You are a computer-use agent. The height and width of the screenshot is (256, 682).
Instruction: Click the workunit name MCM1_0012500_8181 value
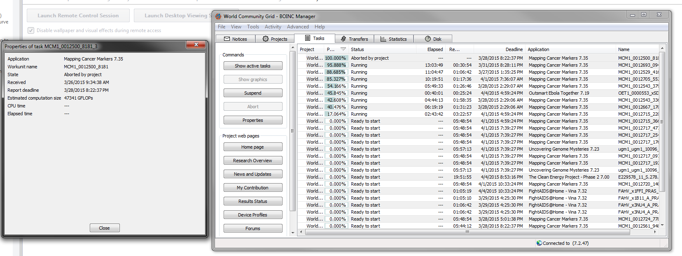[86, 67]
